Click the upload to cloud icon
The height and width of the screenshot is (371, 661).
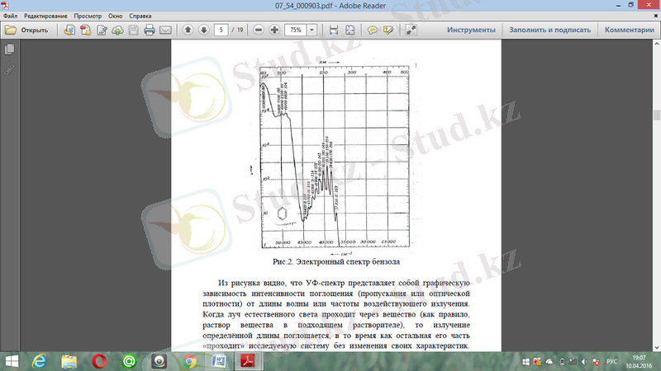(117, 30)
